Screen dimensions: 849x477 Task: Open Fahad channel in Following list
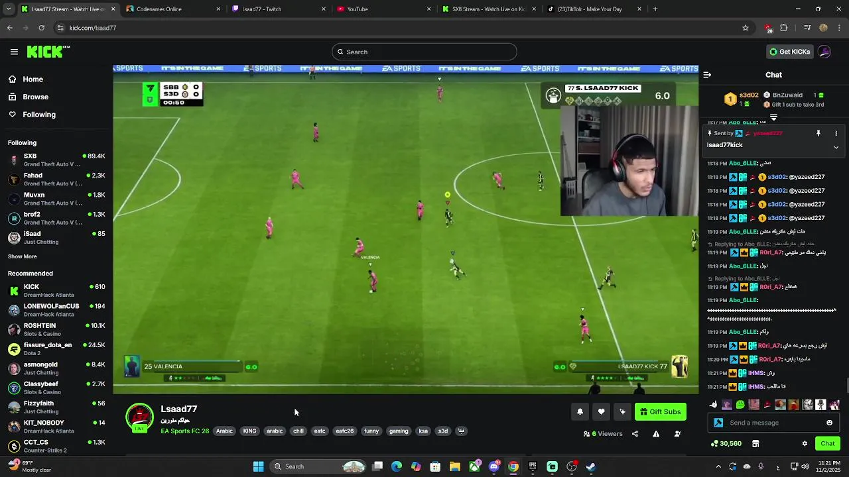[56, 180]
